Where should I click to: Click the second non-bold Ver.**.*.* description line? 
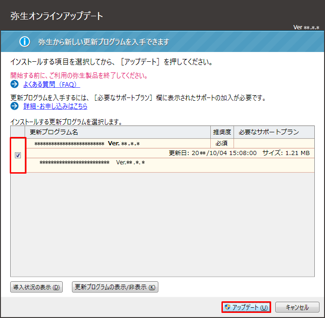click(92, 162)
